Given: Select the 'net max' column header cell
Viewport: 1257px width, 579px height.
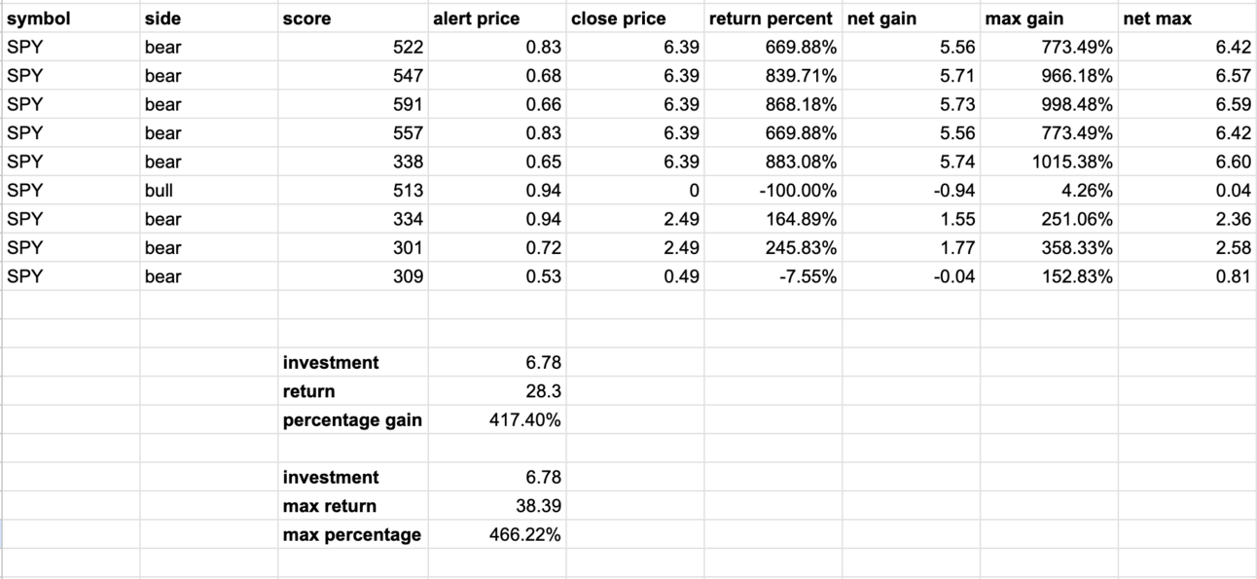Looking at the screenshot, I should click(1187, 18).
